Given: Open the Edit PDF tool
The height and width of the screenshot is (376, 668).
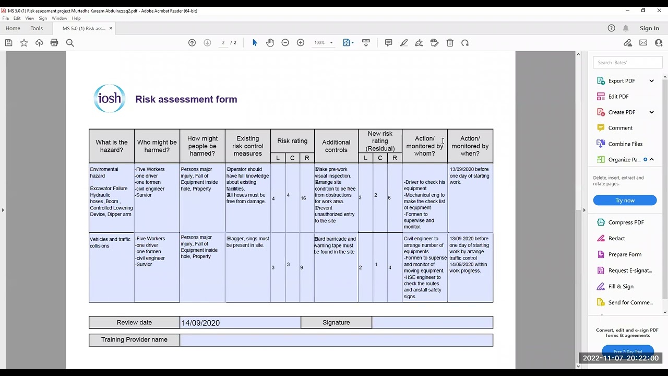Looking at the screenshot, I should pyautogui.click(x=618, y=97).
